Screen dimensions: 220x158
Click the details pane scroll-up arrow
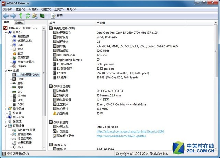[216, 23]
